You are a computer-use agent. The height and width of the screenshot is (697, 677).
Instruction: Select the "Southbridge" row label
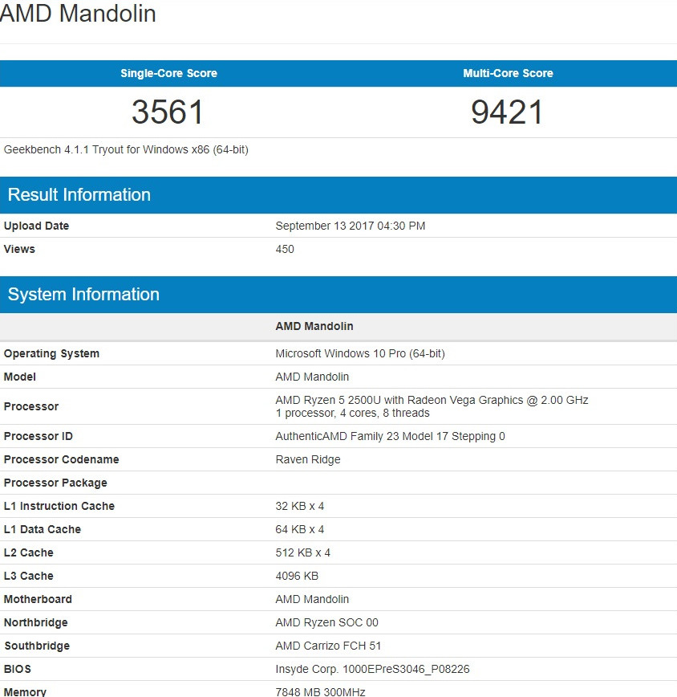pyautogui.click(x=37, y=646)
